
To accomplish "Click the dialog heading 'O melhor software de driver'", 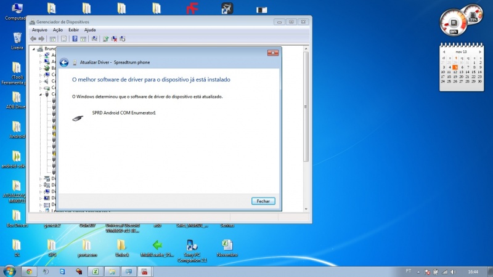I will point(151,80).
